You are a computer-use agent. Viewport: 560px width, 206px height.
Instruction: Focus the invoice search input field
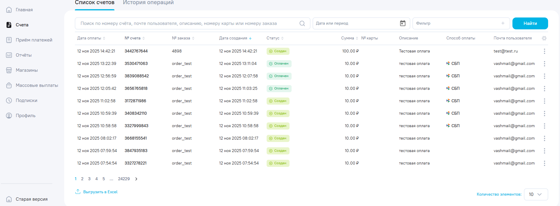coord(187,23)
